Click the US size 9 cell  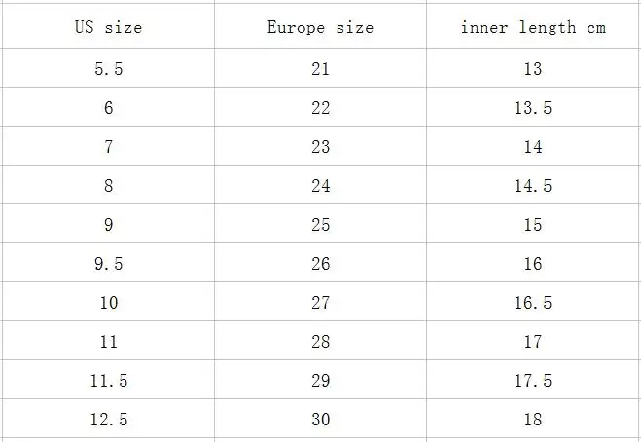click(108, 224)
